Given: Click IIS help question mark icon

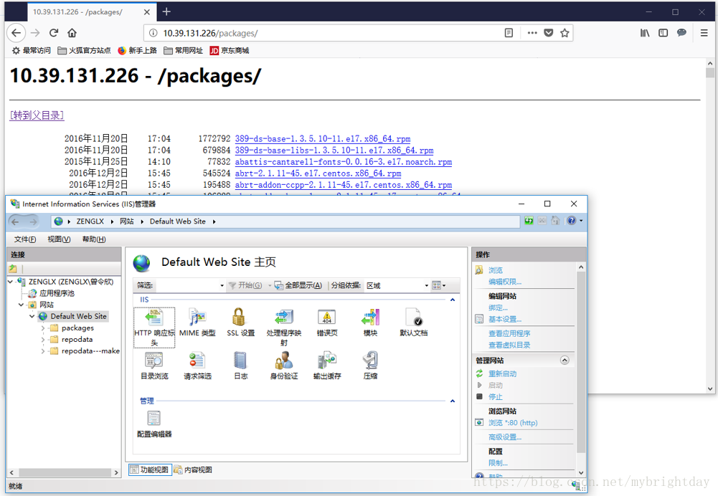Looking at the screenshot, I should 572,221.
